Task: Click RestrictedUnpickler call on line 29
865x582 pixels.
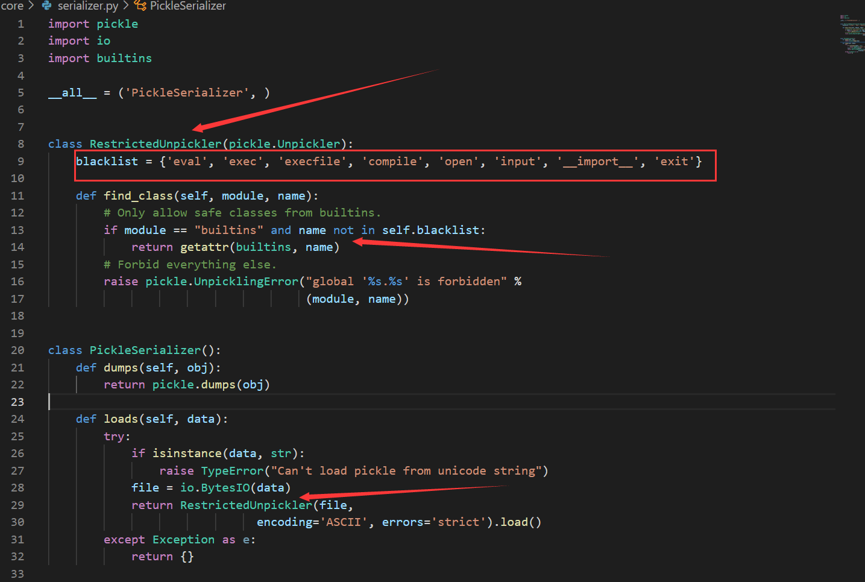Action: tap(246, 505)
